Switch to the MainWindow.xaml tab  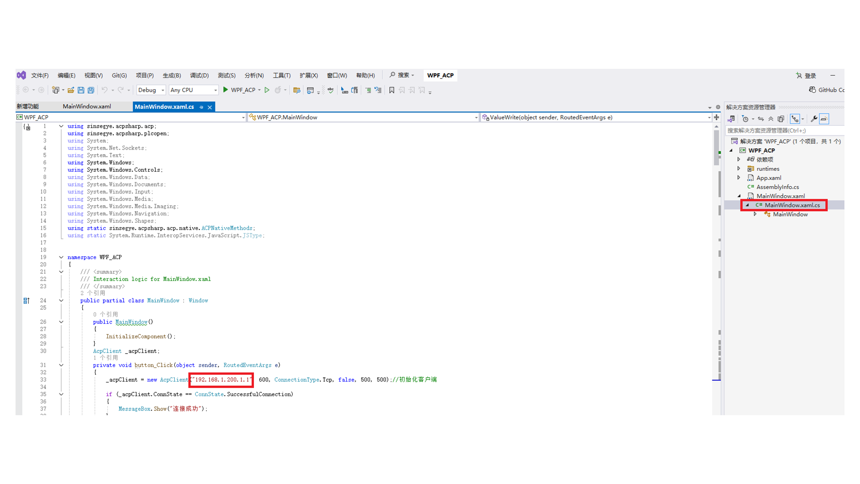pos(86,107)
